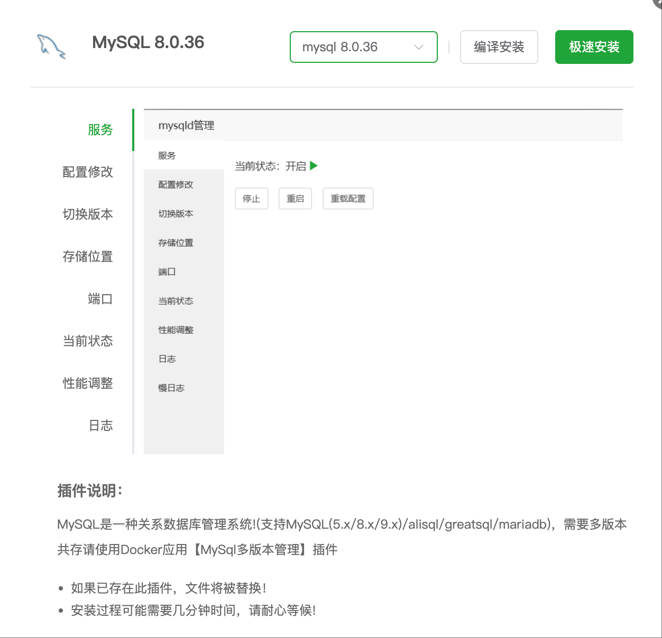Open the 存储位置 sidebar tab

point(88,257)
